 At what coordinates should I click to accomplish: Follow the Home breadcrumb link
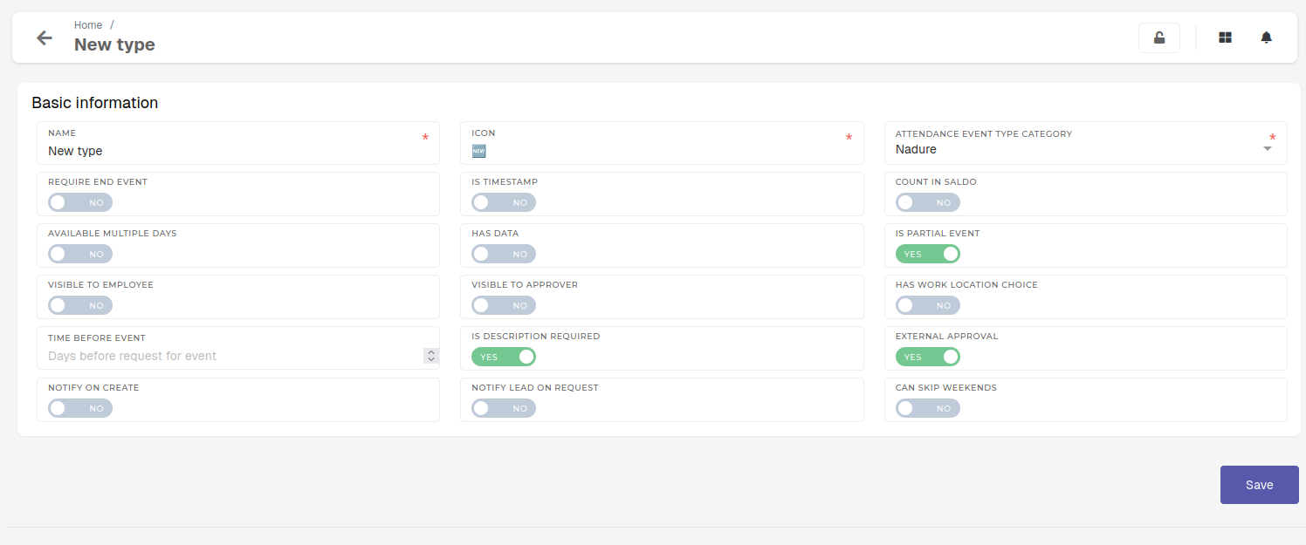click(x=88, y=25)
